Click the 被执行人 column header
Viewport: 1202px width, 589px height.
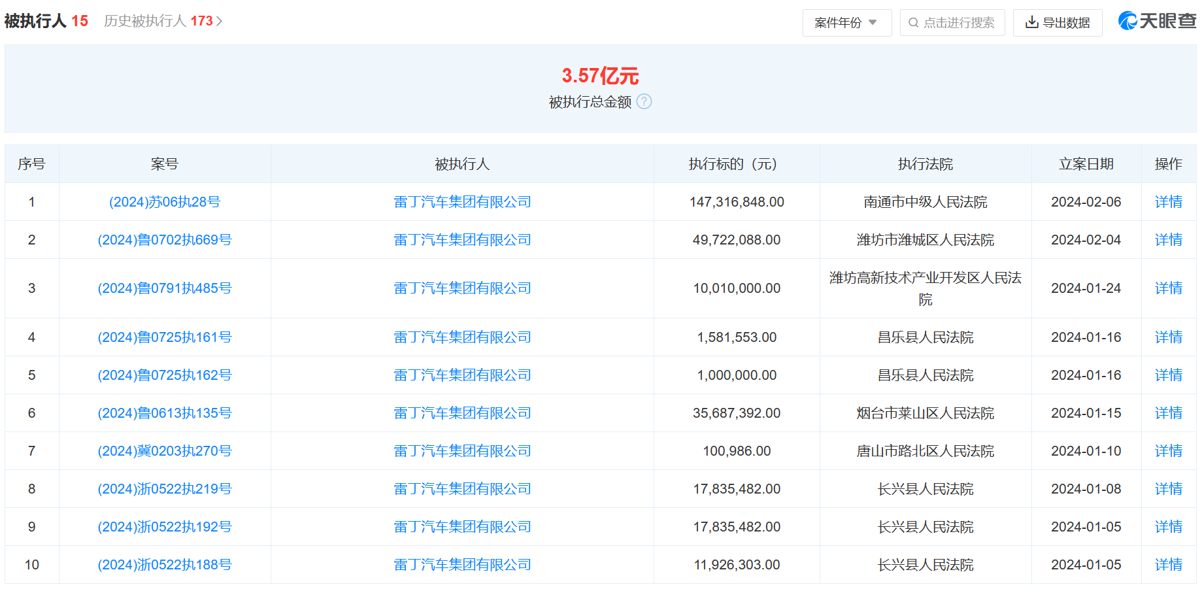(x=462, y=164)
